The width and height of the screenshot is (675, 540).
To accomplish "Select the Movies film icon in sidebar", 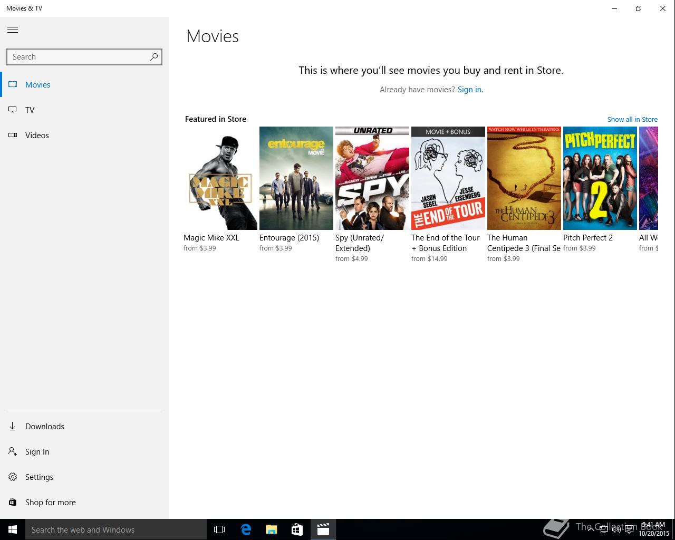I will pyautogui.click(x=13, y=84).
